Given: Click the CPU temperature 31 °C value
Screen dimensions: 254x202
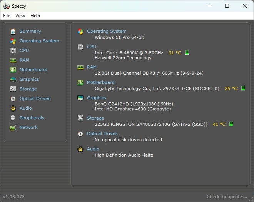Looking at the screenshot, I should coord(175,53).
